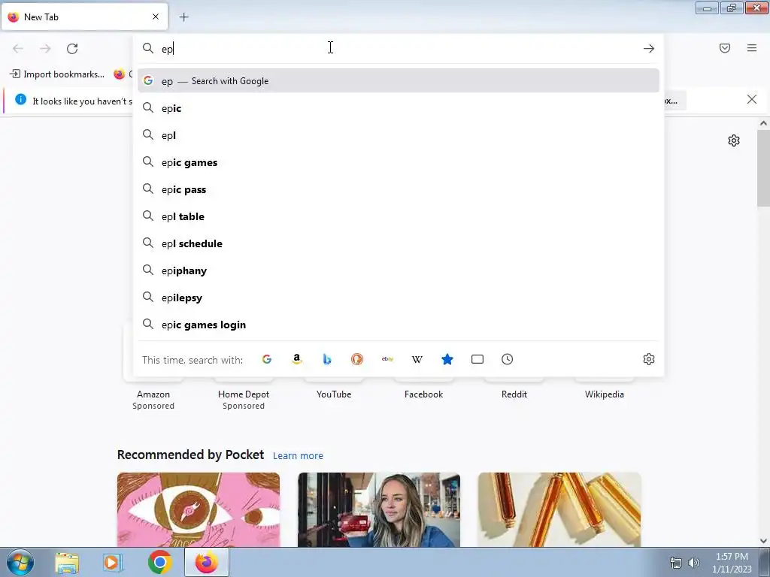Choose the "epiphany" suggestion
The height and width of the screenshot is (577, 770).
tap(399, 270)
